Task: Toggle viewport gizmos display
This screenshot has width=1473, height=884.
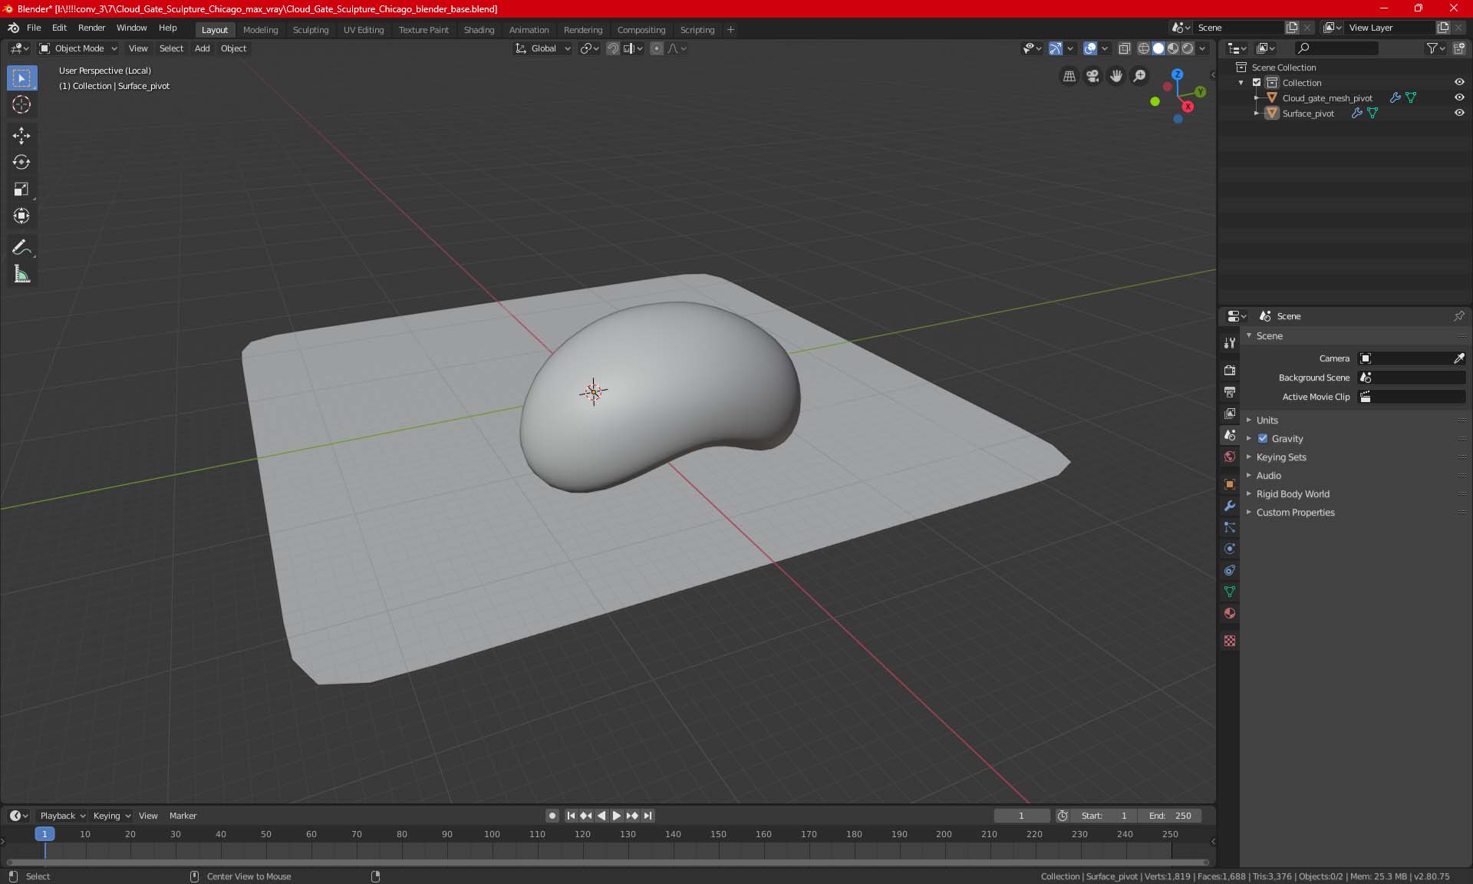Action: [1056, 48]
